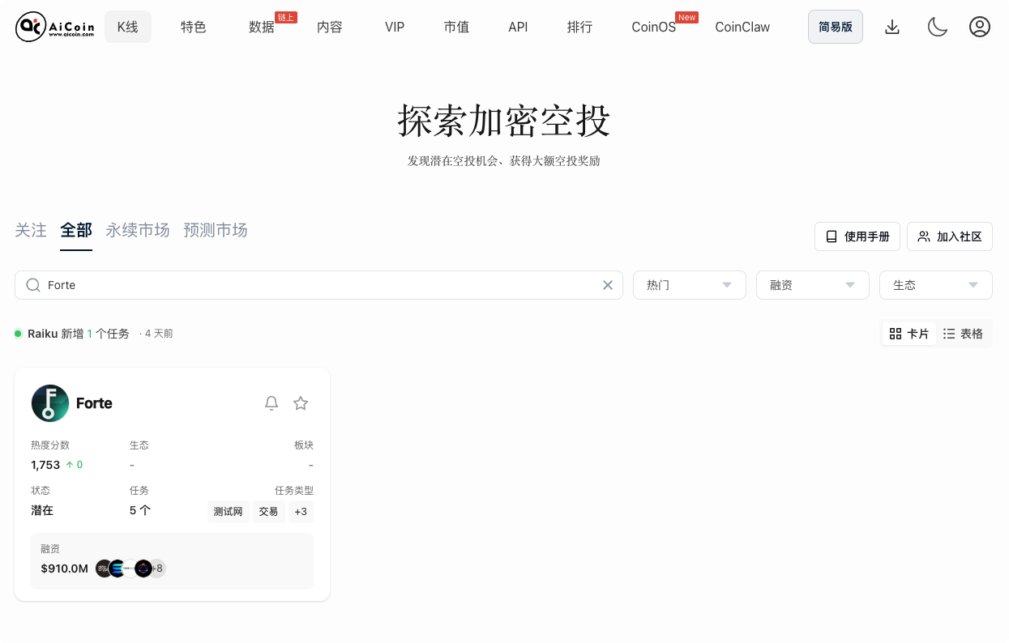Select the 关注 tab
The width and height of the screenshot is (1009, 643).
(31, 230)
